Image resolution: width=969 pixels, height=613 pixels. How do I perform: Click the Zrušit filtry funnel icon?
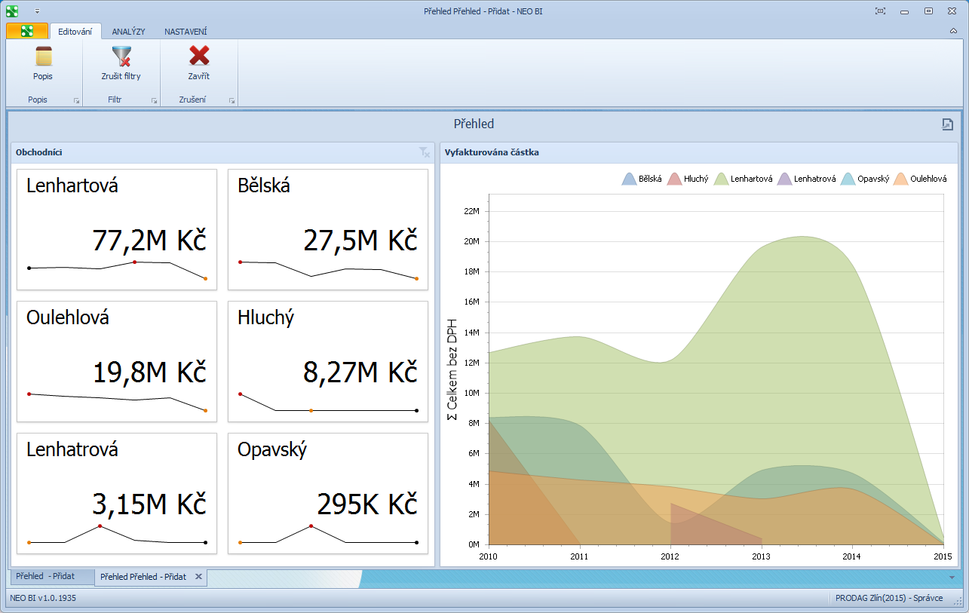tap(121, 57)
